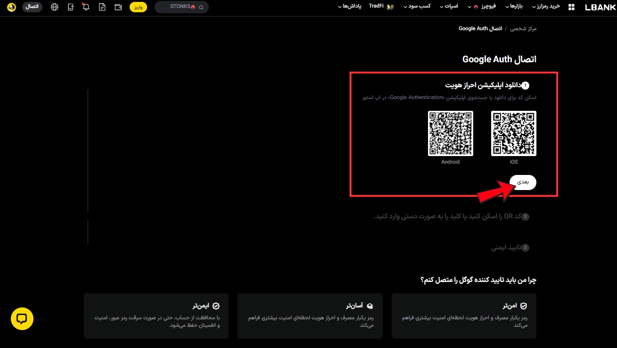Click the profile avatar icon
Screen dimensions: 617x348
pos(11,7)
